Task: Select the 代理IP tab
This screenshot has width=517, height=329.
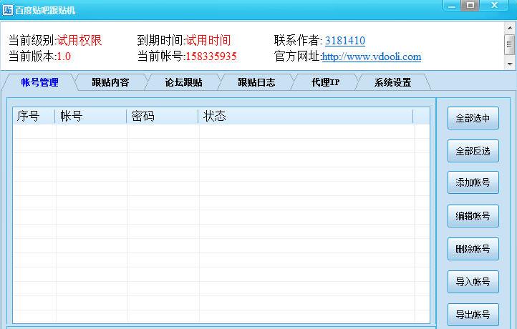Action: pos(325,82)
